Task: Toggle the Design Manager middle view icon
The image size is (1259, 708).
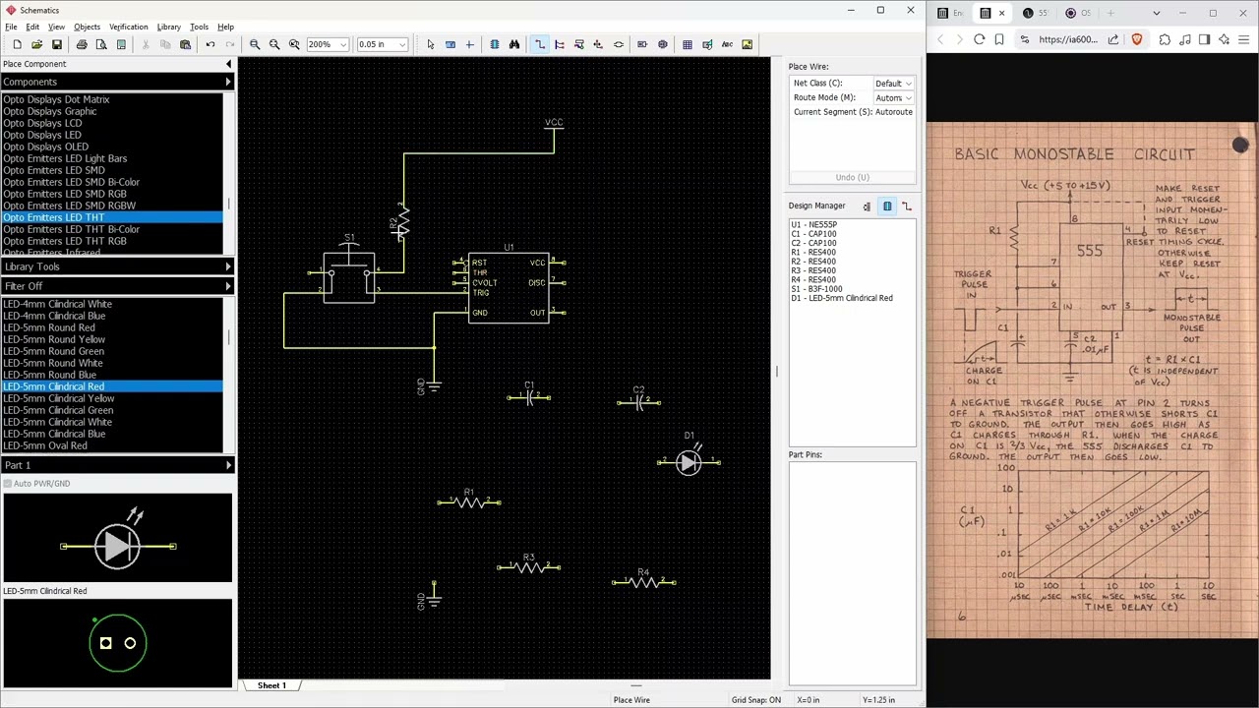Action: [x=887, y=206]
